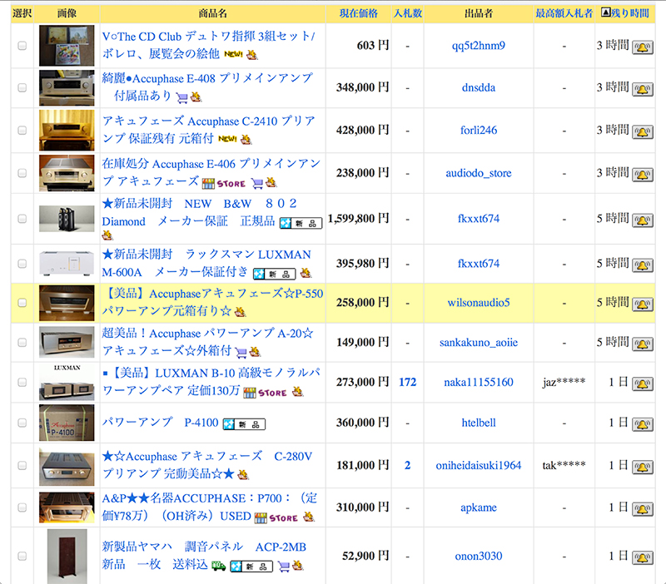Image resolution: width=666 pixels, height=584 pixels.
Task: Click alarm bell icon in qq5t2hnm9 row
Action: coord(642,47)
